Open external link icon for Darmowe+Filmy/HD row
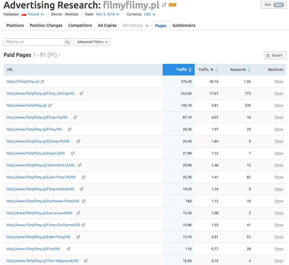The image size is (289, 265). coord(84,201)
